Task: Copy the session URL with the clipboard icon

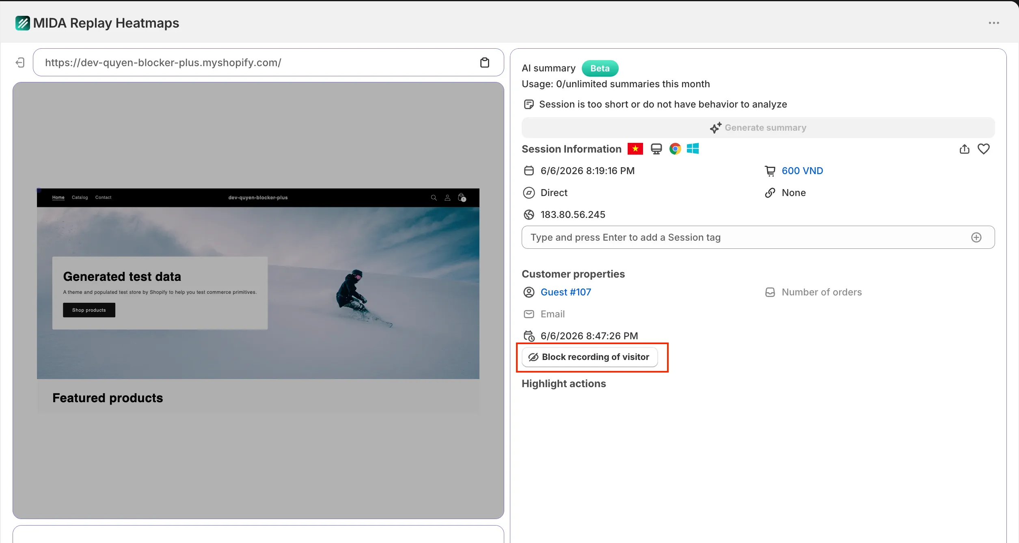Action: 485,62
